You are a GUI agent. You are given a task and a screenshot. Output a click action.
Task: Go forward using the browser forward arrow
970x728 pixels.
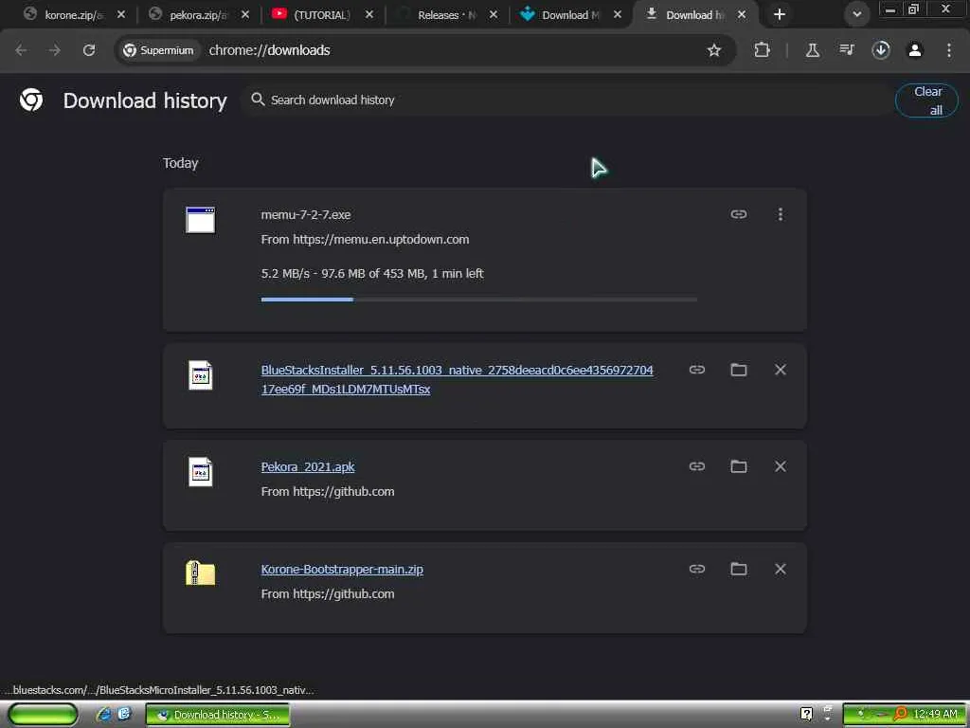[x=55, y=50]
